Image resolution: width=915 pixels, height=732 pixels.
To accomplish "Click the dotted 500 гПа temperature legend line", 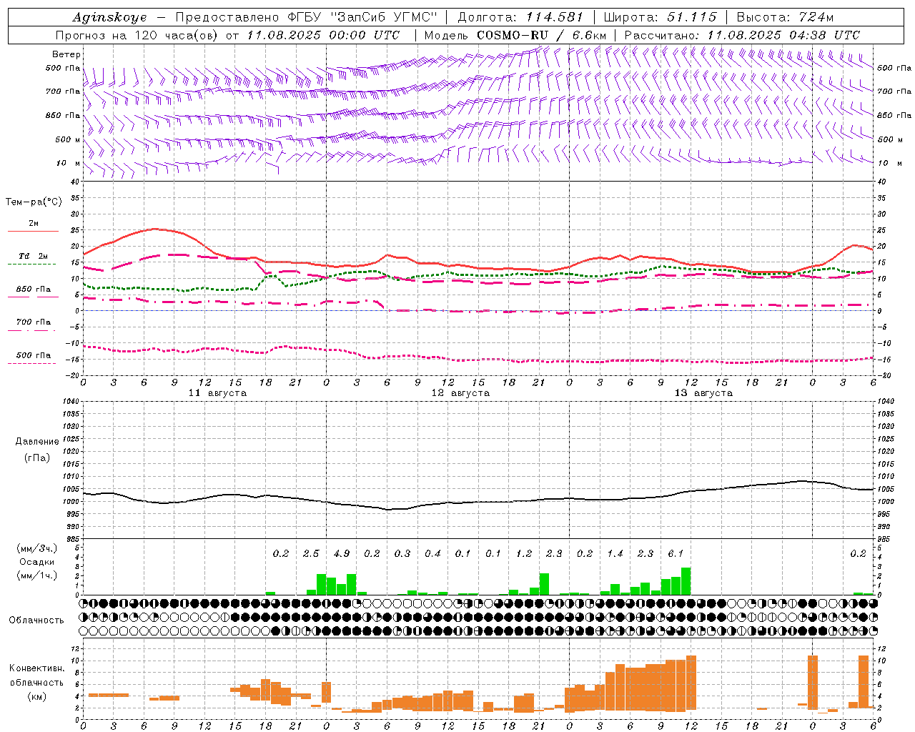I will (x=33, y=363).
